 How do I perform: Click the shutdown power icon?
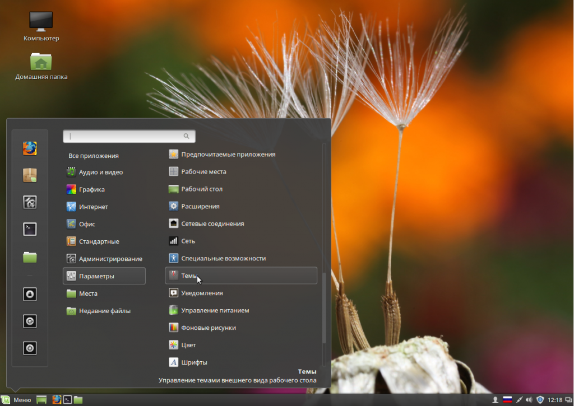coord(30,348)
